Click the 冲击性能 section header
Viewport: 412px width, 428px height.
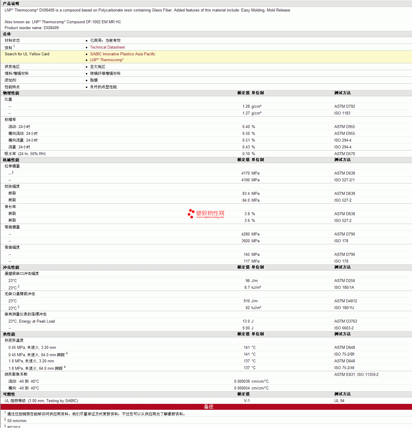[x=11, y=267]
